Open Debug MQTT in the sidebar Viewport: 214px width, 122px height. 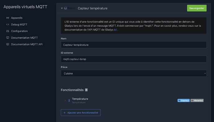[19, 24]
